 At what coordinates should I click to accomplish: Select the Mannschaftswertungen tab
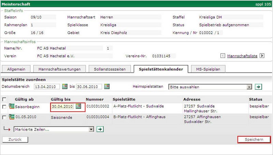click(60, 69)
